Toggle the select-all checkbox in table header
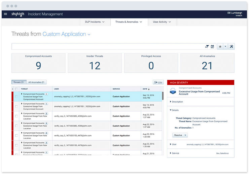This screenshot has width=249, height=174. point(16,89)
